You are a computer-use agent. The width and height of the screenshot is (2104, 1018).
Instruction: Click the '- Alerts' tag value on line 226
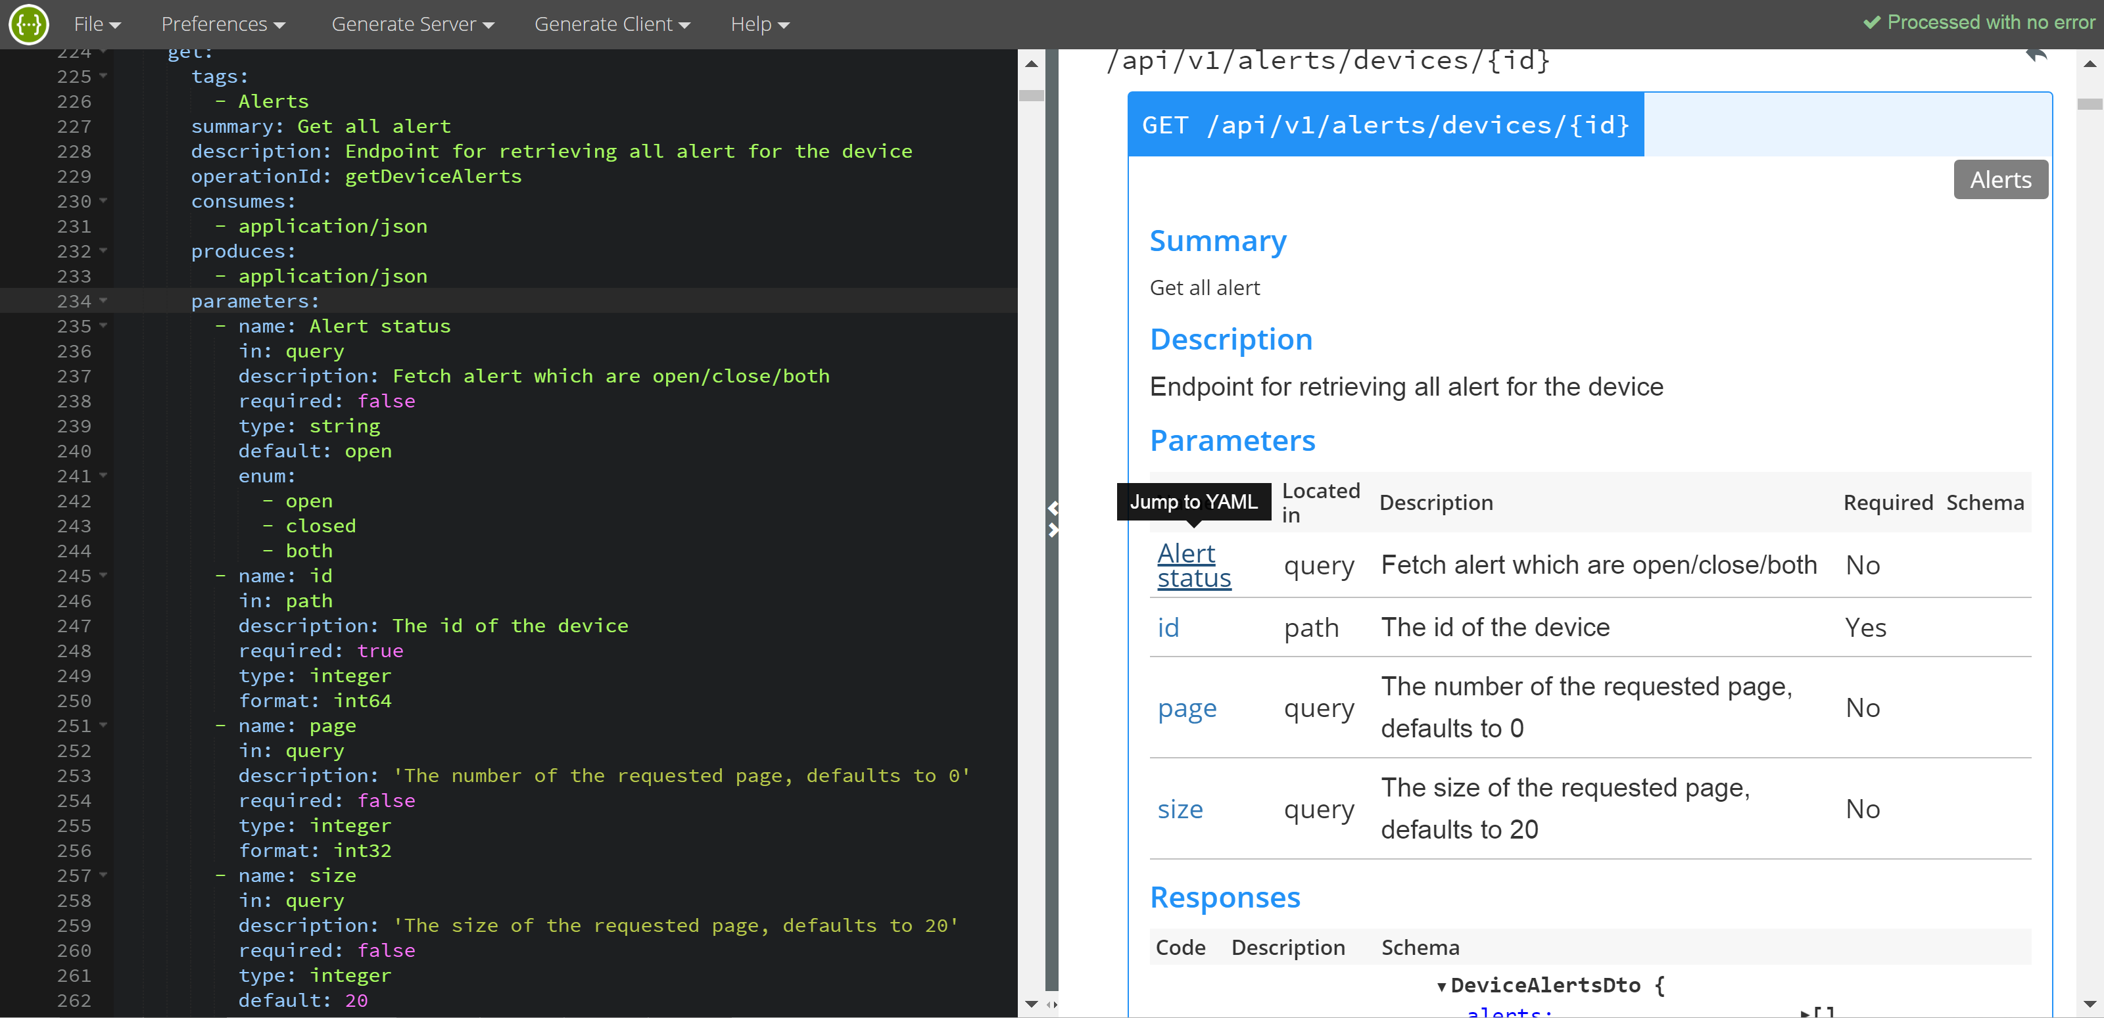[262, 101]
